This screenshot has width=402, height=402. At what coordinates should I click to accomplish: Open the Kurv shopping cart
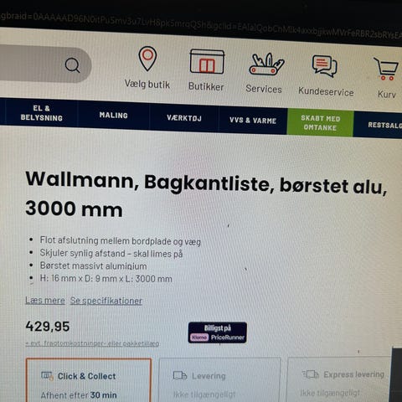386,69
